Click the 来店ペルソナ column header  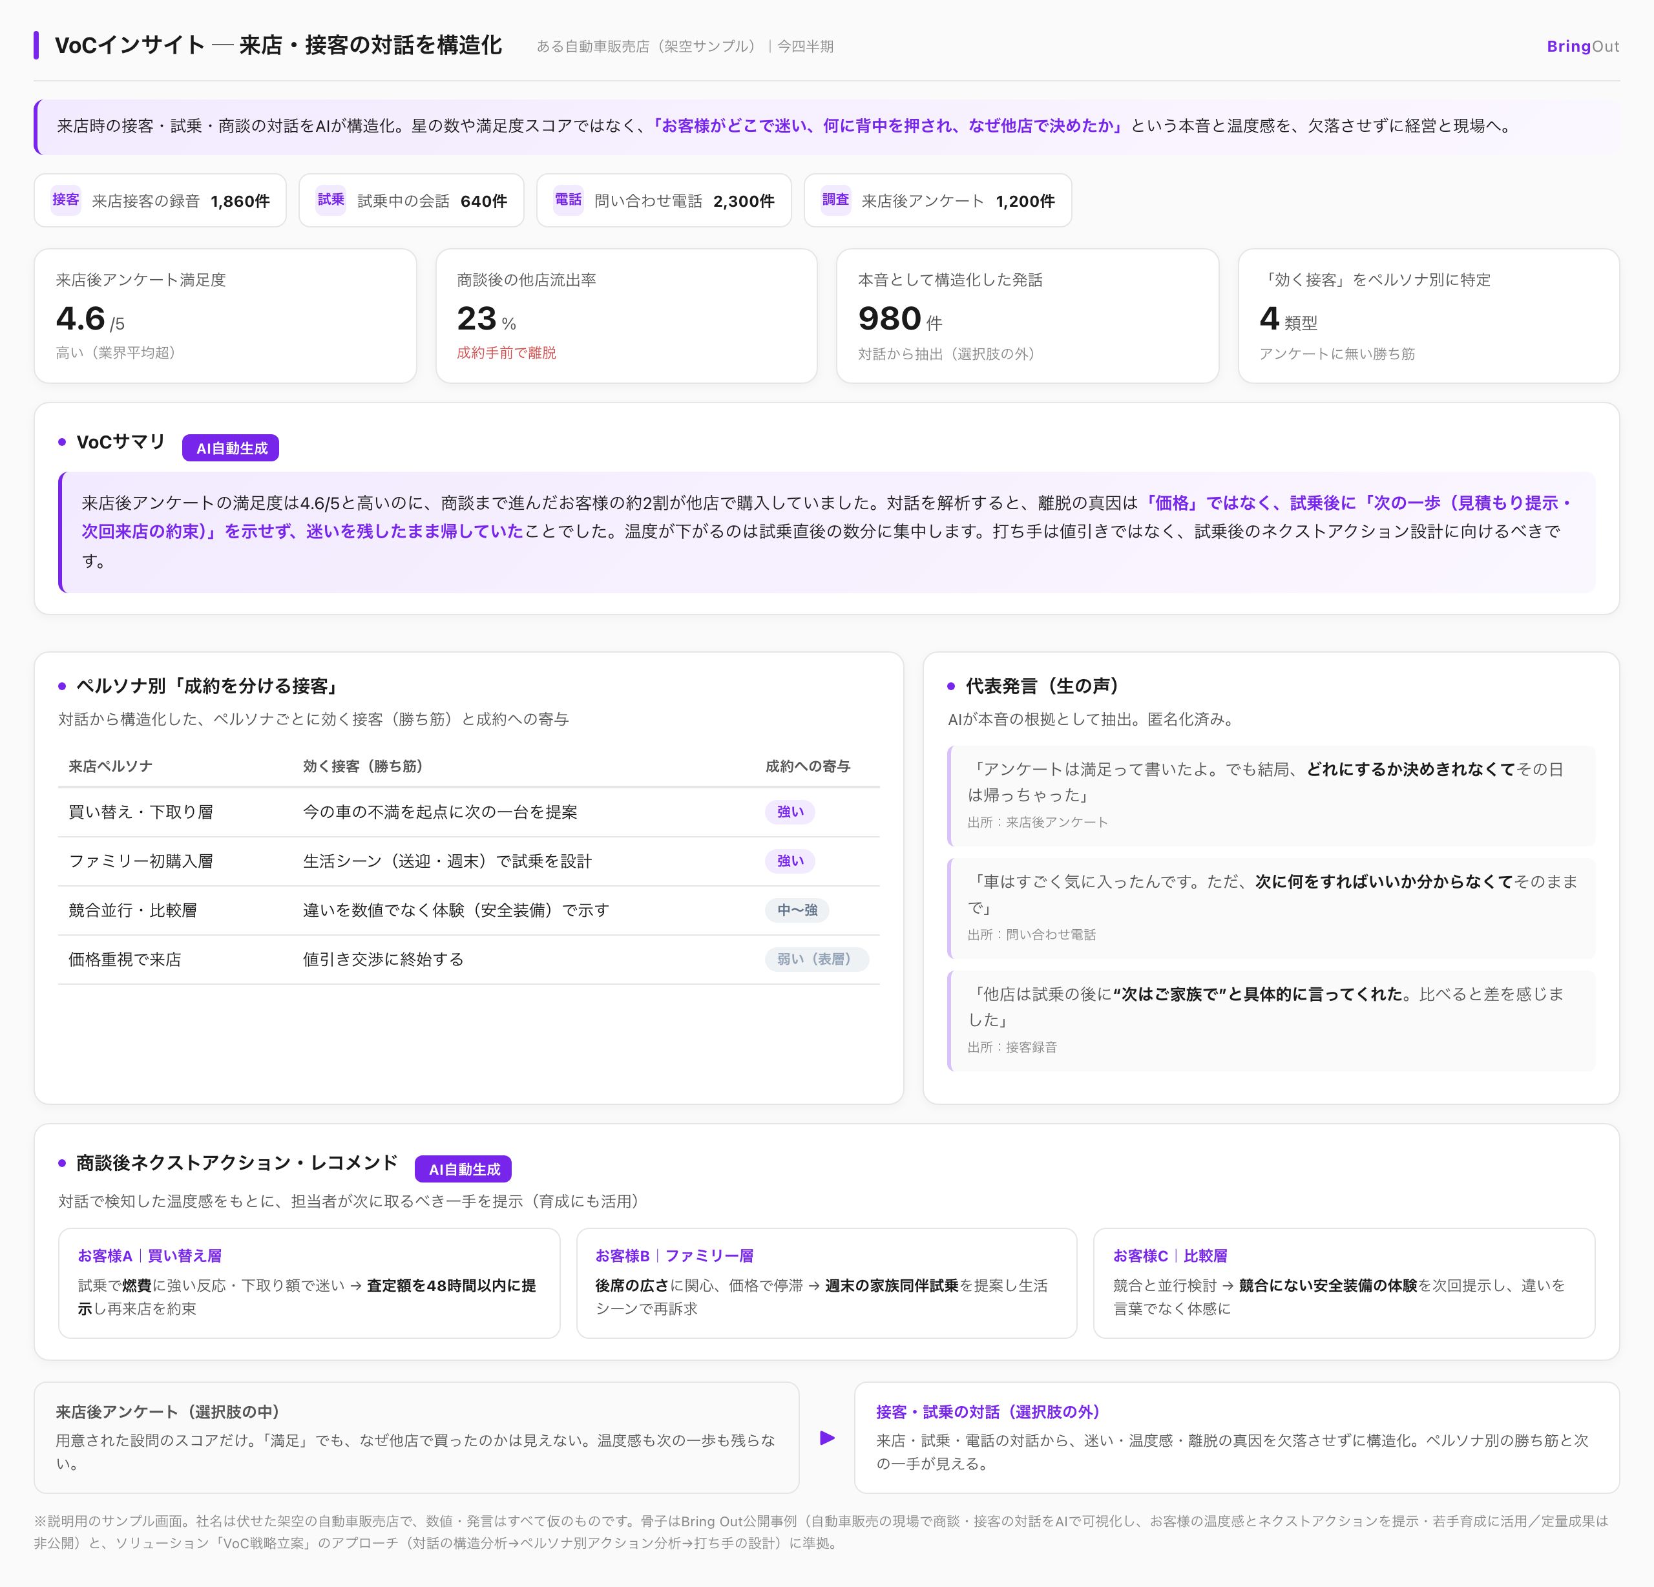[110, 766]
